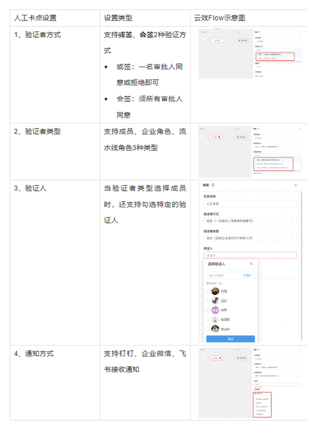
Task: Check the first member's checkbox
Action: coord(208,291)
